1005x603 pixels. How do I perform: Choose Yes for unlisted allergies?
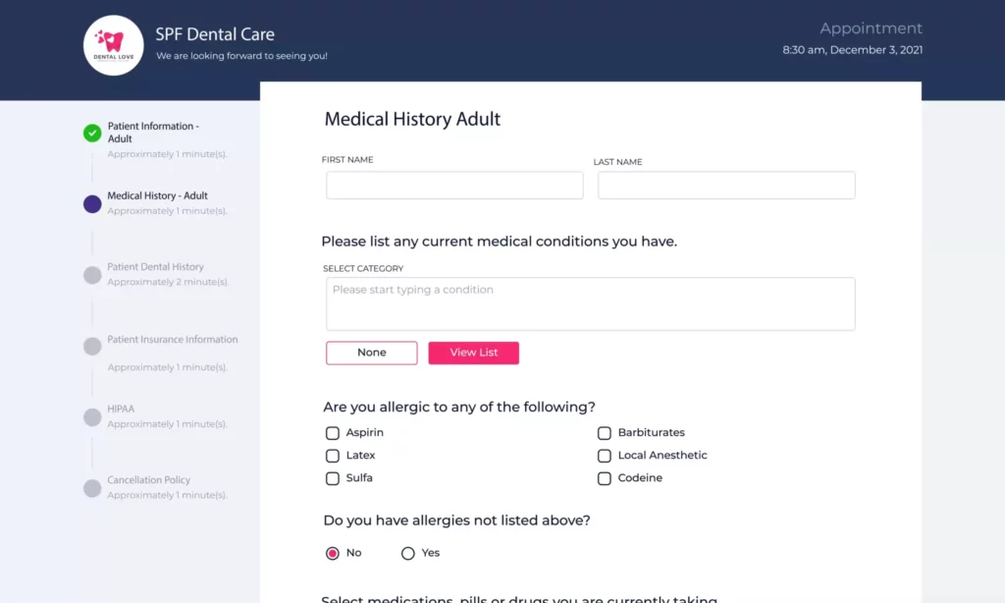tap(408, 553)
